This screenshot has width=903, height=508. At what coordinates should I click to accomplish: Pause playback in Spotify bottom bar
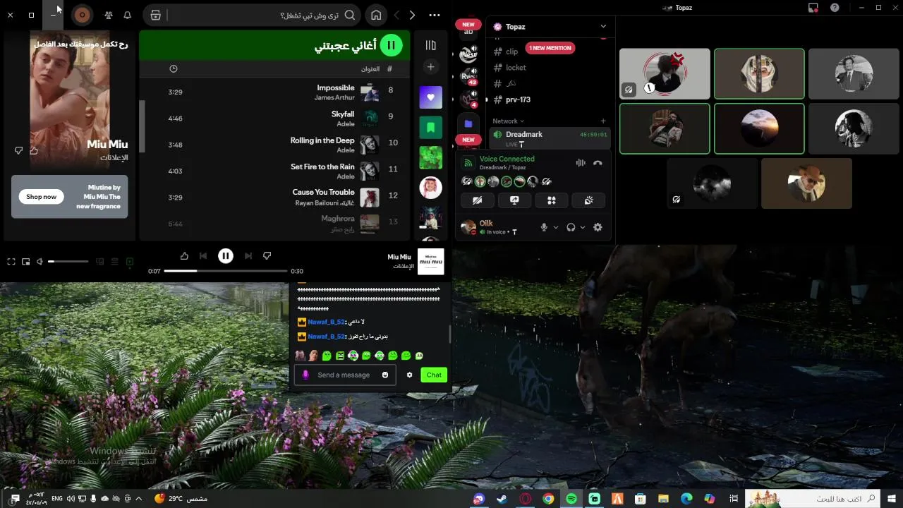pyautogui.click(x=226, y=256)
